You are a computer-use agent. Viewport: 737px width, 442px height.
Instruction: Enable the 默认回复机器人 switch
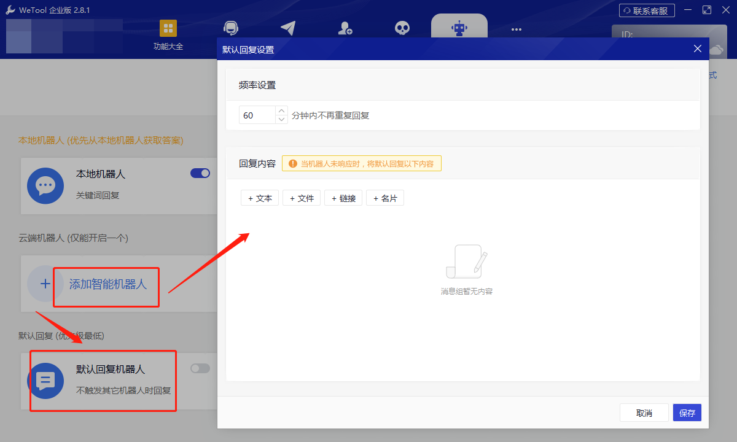pyautogui.click(x=200, y=368)
